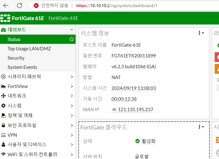Click the Policy & Objects icon
Image resolution: width=219 pixels, height=159 pixels.
tap(3, 115)
